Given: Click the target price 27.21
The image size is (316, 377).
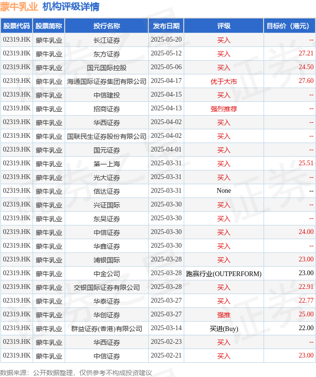Looking at the screenshot, I should click(306, 53).
